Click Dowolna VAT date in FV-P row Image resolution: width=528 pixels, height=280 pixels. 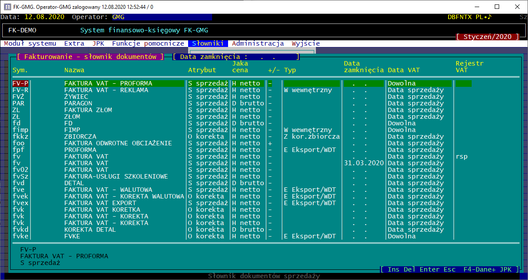pyautogui.click(x=402, y=83)
